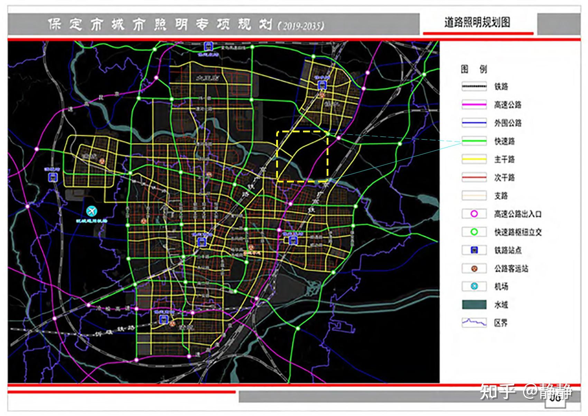Screen dimensions: 588x416
Task: Click the railway station icon in the northeast district
Action: tap(322, 85)
